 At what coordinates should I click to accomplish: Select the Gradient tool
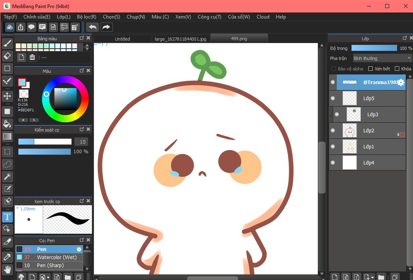tap(7, 136)
